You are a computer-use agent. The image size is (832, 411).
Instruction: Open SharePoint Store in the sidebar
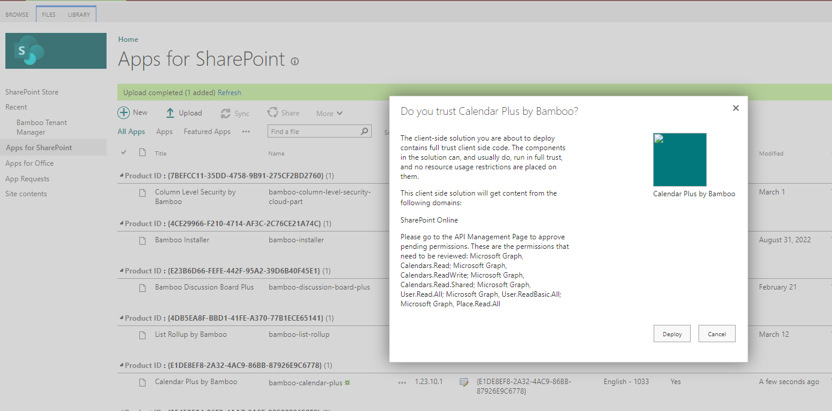click(x=32, y=92)
